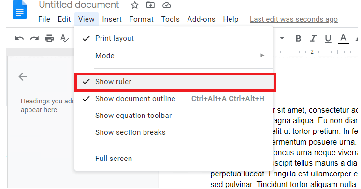Click the Google Docs home icon
This screenshot has width=361, height=189.
pyautogui.click(x=19, y=10)
